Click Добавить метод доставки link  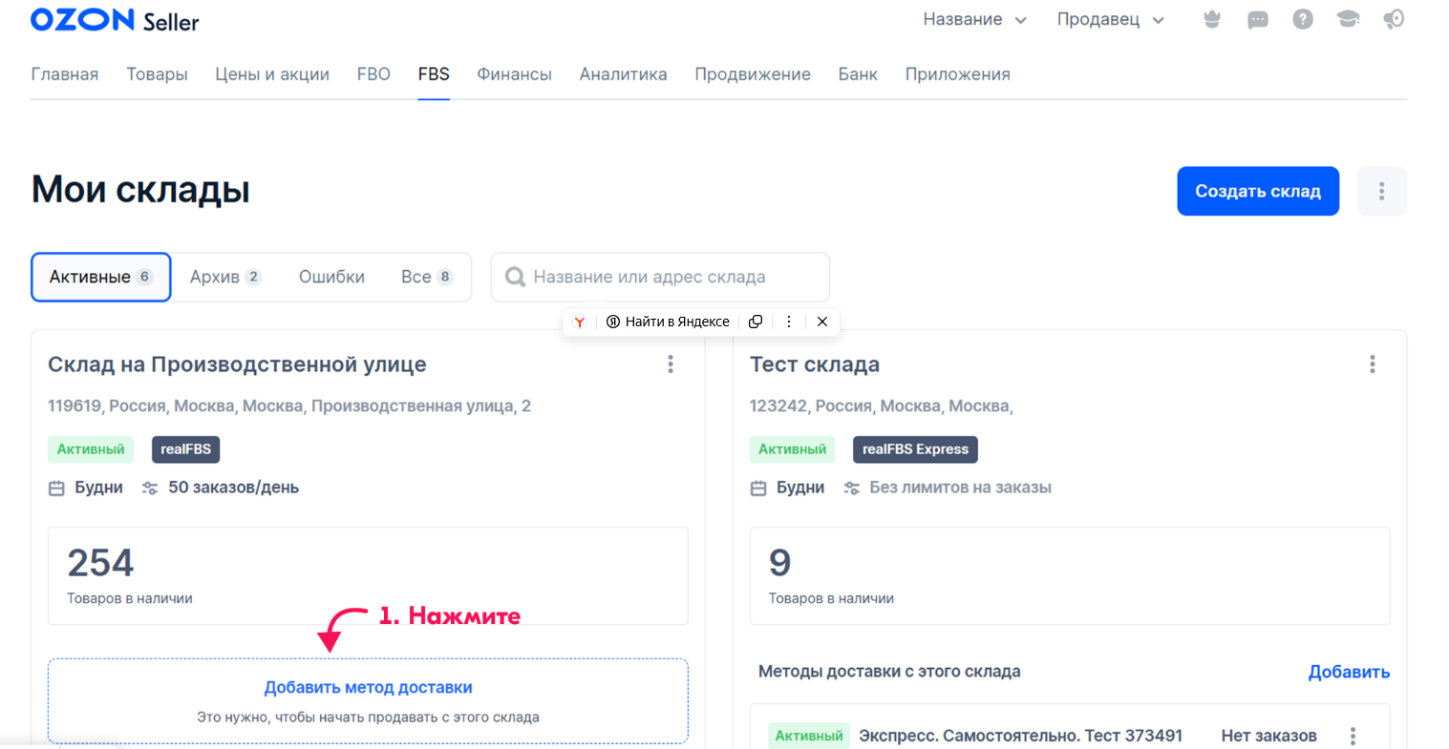point(368,687)
